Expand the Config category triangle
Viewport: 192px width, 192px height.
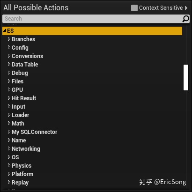pyautogui.click(x=9, y=47)
